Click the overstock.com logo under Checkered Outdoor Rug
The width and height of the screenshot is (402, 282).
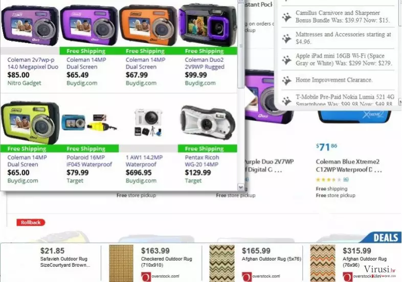pyautogui.click(x=160, y=276)
